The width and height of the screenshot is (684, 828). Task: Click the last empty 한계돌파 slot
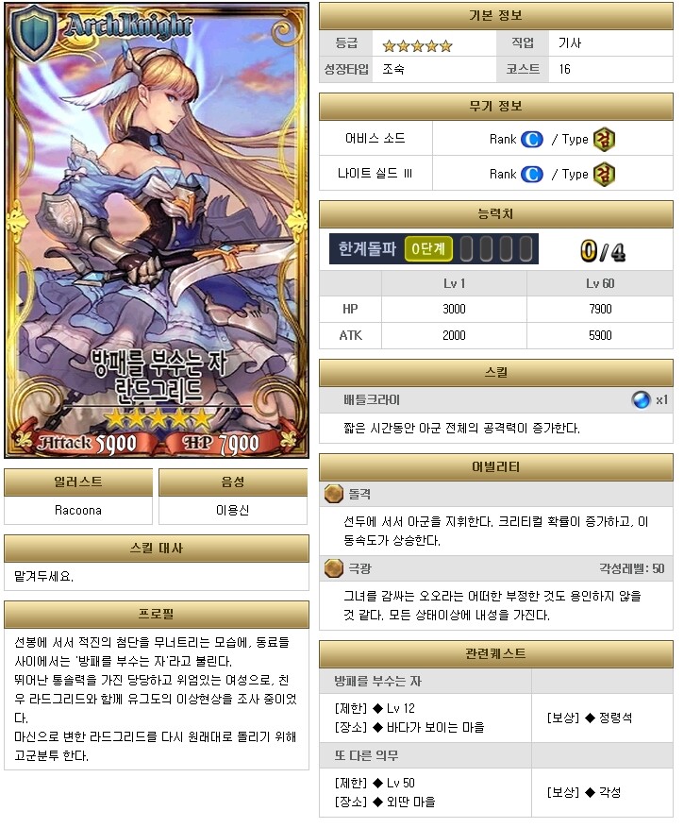click(526, 248)
